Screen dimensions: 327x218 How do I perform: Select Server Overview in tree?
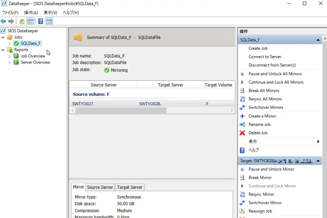point(35,62)
